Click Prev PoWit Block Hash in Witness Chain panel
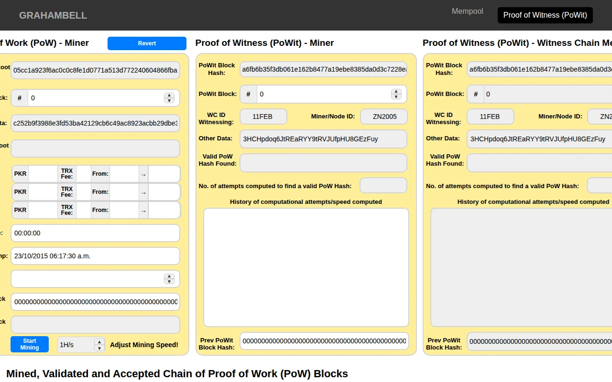This screenshot has height=382, width=612. (x=539, y=341)
